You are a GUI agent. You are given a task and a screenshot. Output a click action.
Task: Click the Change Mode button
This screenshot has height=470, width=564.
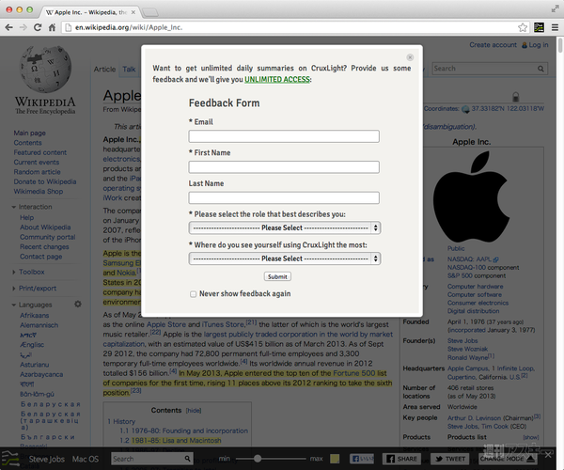(x=507, y=459)
